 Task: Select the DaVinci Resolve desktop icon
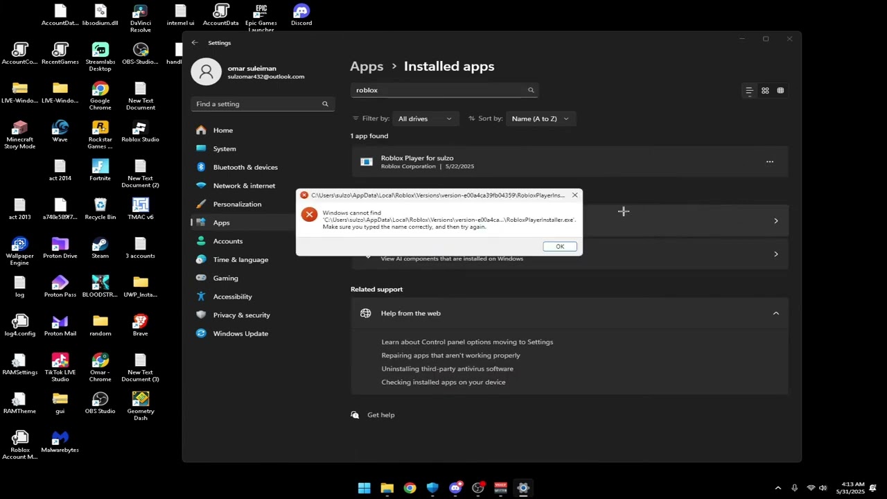pos(141,17)
